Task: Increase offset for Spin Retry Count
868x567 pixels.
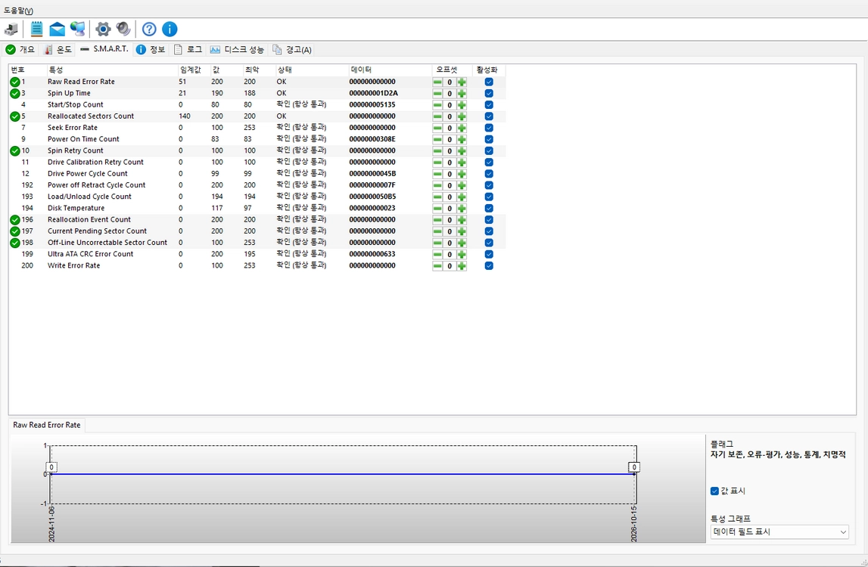Action: click(x=462, y=151)
